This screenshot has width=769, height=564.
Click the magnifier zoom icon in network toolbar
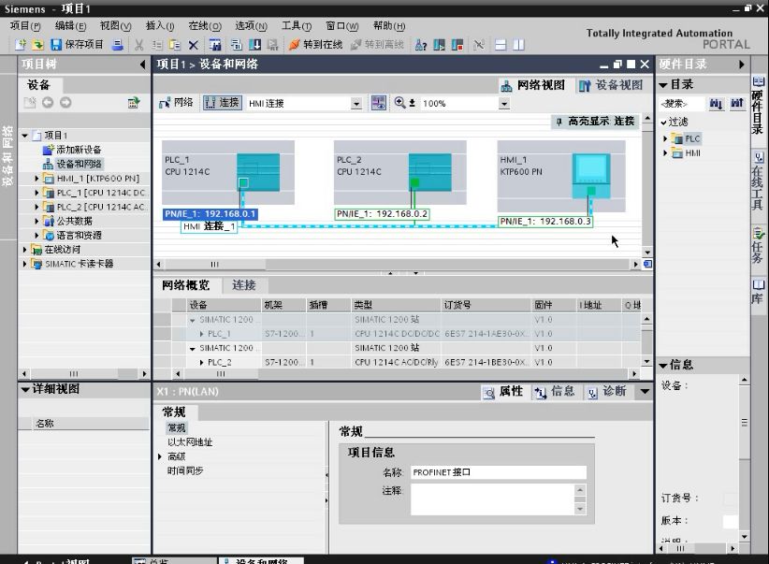tap(398, 103)
